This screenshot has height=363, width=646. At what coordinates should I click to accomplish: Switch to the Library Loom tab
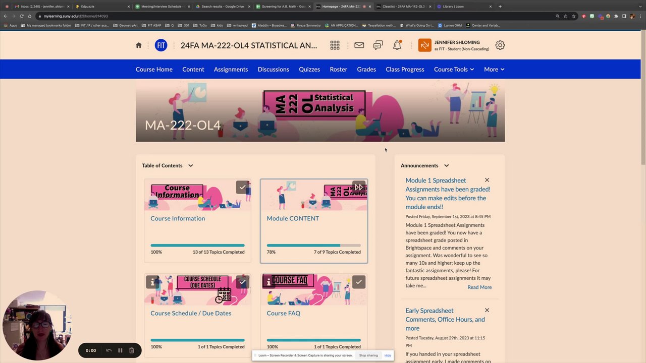pos(463,7)
